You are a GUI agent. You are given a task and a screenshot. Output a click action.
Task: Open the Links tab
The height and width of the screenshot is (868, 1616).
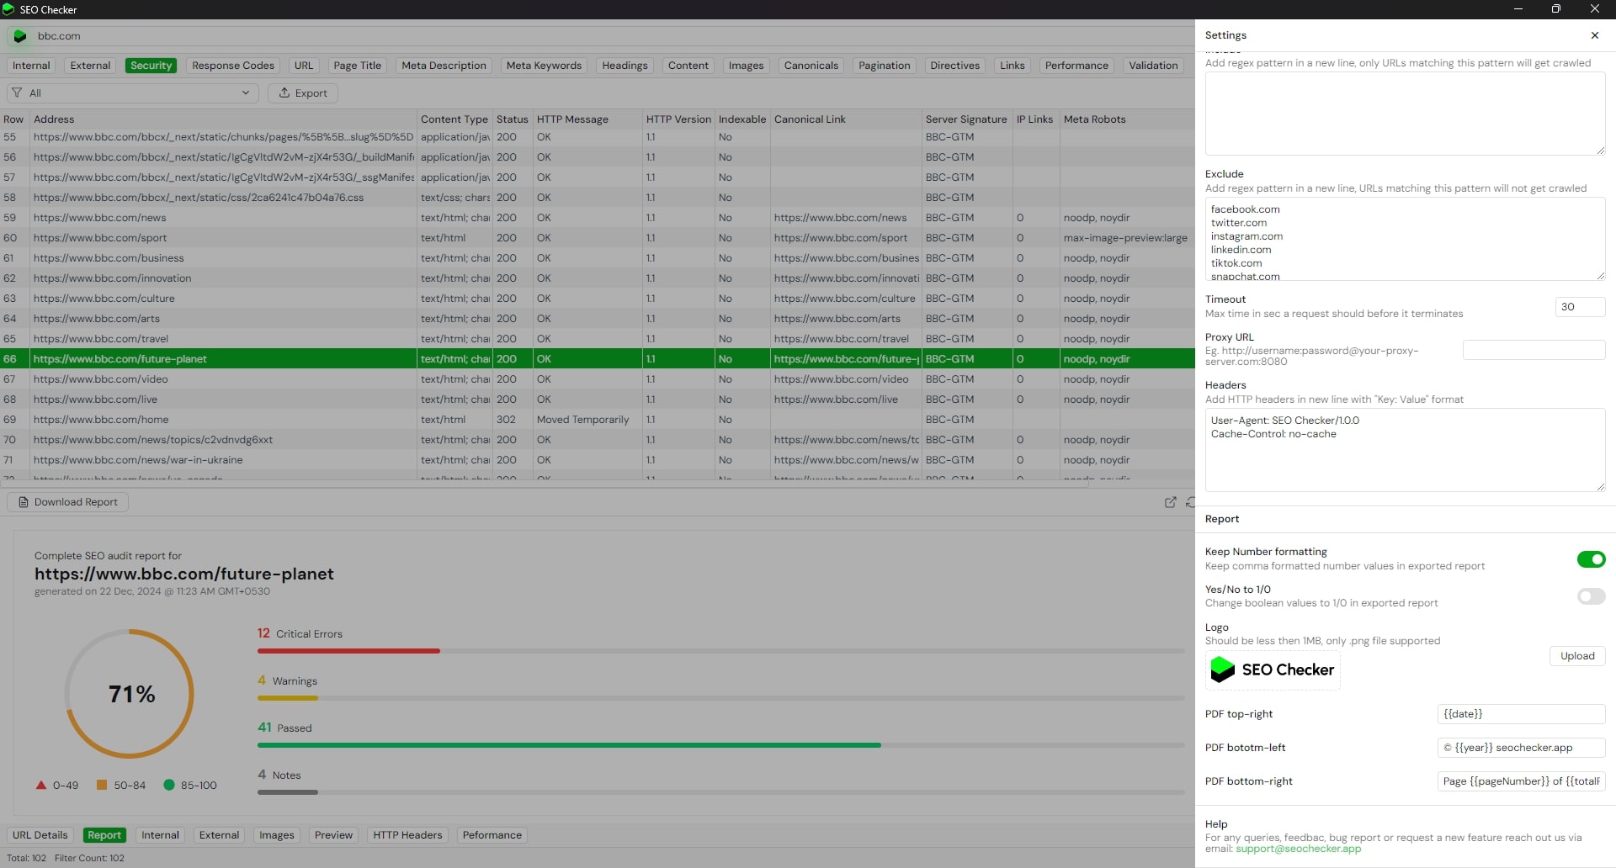pos(1013,66)
